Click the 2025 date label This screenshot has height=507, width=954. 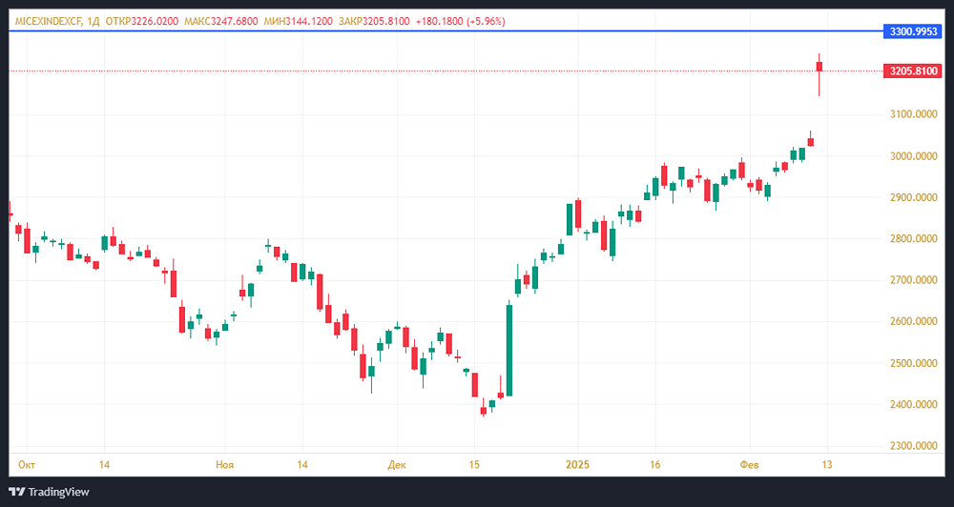(x=577, y=464)
